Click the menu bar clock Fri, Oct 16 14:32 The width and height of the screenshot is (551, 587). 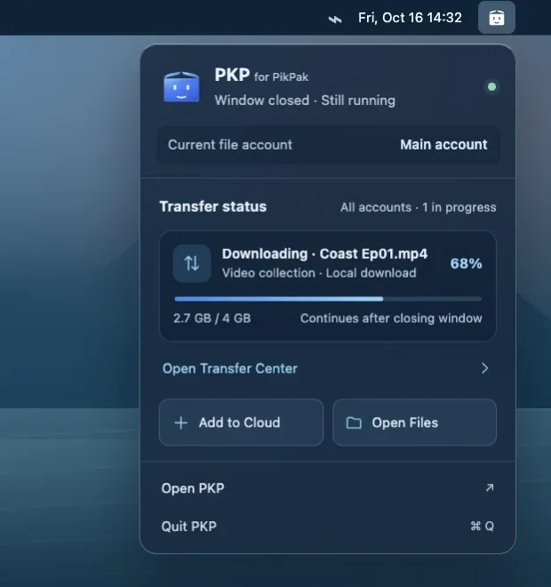pos(410,18)
